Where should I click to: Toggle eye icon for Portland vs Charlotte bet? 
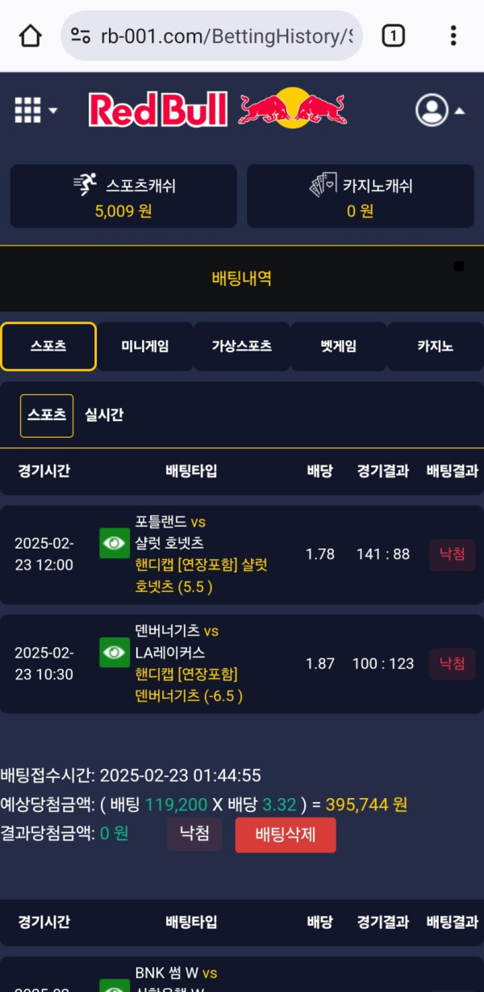(115, 543)
